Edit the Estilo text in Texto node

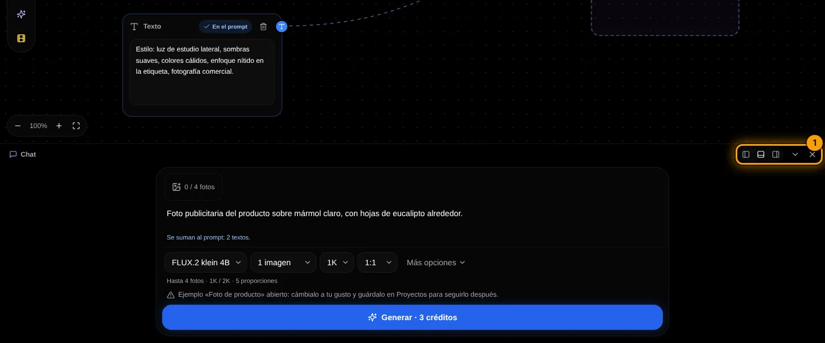pos(202,72)
